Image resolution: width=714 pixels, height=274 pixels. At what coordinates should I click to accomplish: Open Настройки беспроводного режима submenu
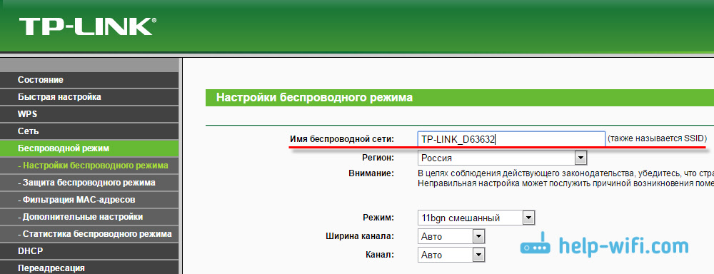click(x=89, y=166)
